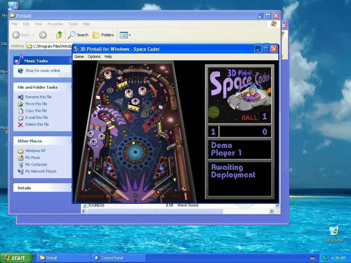Open the Help menu in 3D Pinball

coord(108,57)
